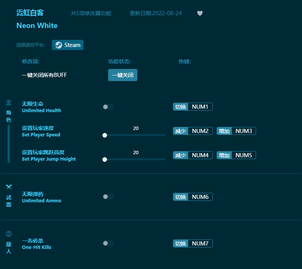This screenshot has width=302, height=269.
Task: Click the NUM3 increase speed hotkey
Action: pos(236,131)
